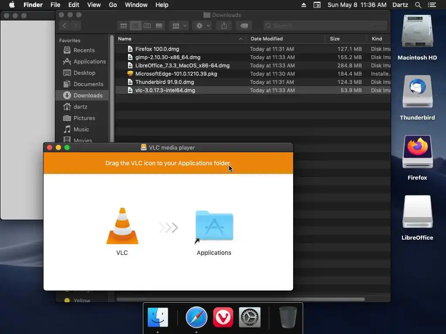446x334 pixels.
Task: Open the Help menu
Action: click(x=162, y=5)
